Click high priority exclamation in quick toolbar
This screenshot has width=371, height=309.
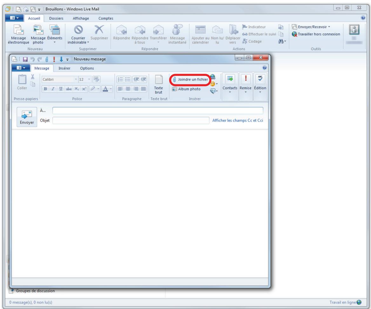pos(54,59)
